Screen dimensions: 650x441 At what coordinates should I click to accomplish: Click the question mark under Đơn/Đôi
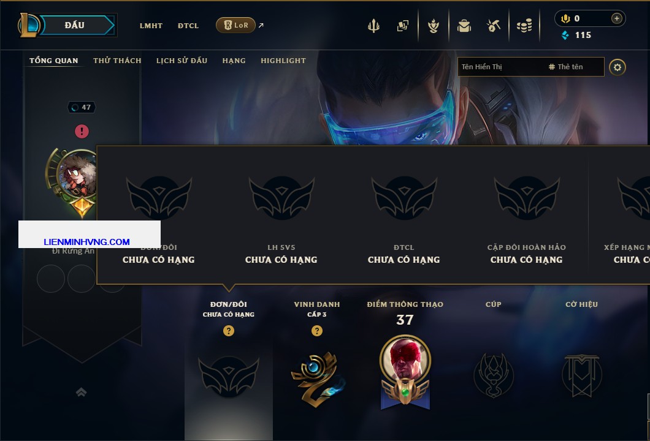(x=228, y=330)
